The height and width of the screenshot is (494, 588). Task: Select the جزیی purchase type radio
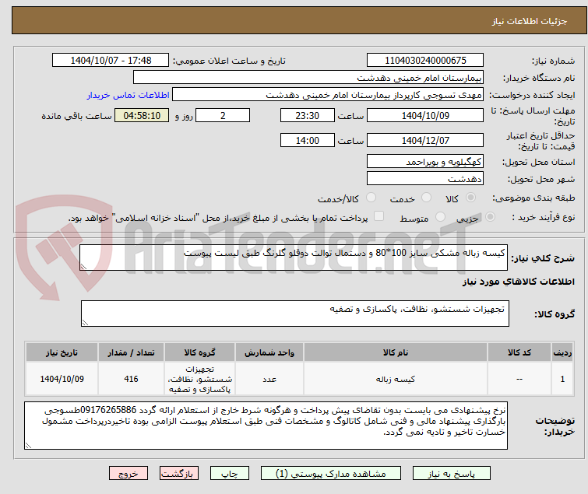tap(490, 217)
